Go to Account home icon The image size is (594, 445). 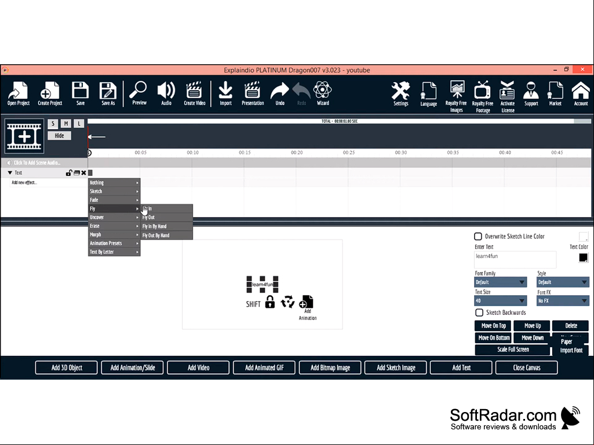pyautogui.click(x=580, y=94)
